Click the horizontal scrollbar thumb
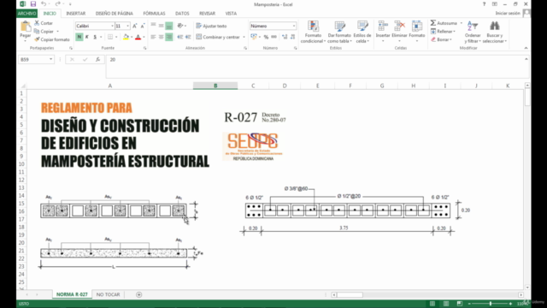Screen dimensions: 547x308 pos(350,295)
